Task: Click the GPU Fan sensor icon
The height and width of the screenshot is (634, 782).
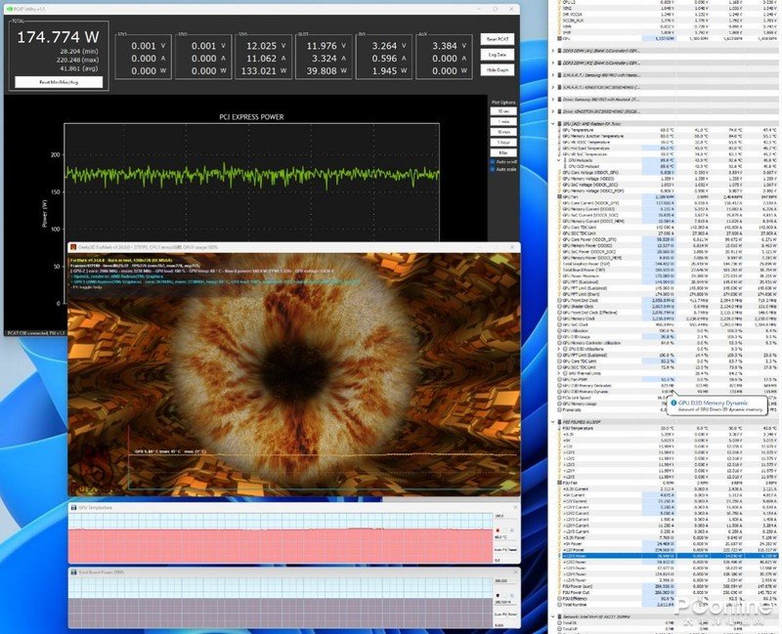Action: (559, 195)
